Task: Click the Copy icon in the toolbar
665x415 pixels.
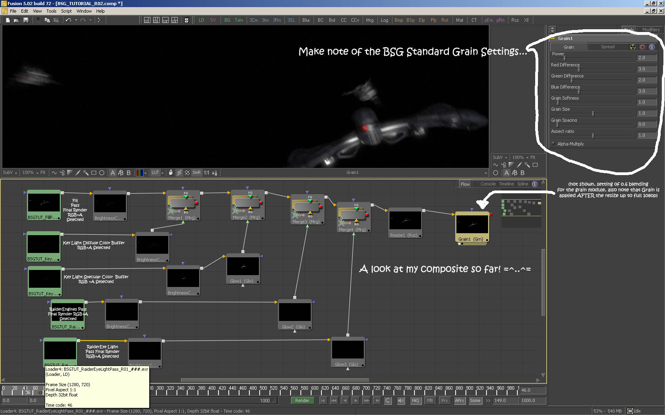Action: [x=47, y=20]
